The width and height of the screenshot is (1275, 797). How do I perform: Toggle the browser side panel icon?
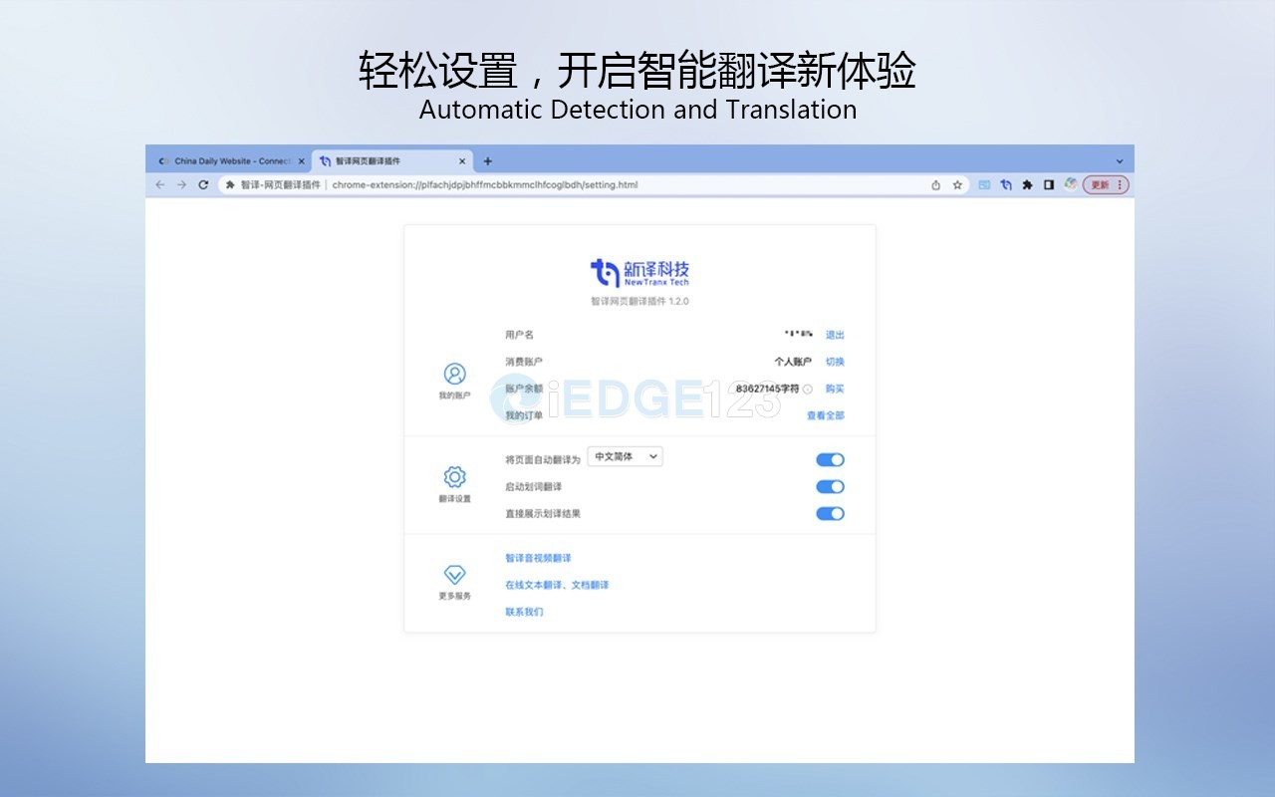[x=1049, y=184]
